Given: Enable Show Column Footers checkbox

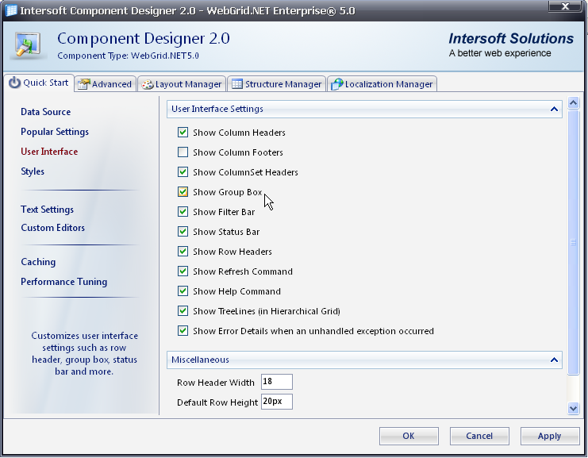Looking at the screenshot, I should 183,152.
